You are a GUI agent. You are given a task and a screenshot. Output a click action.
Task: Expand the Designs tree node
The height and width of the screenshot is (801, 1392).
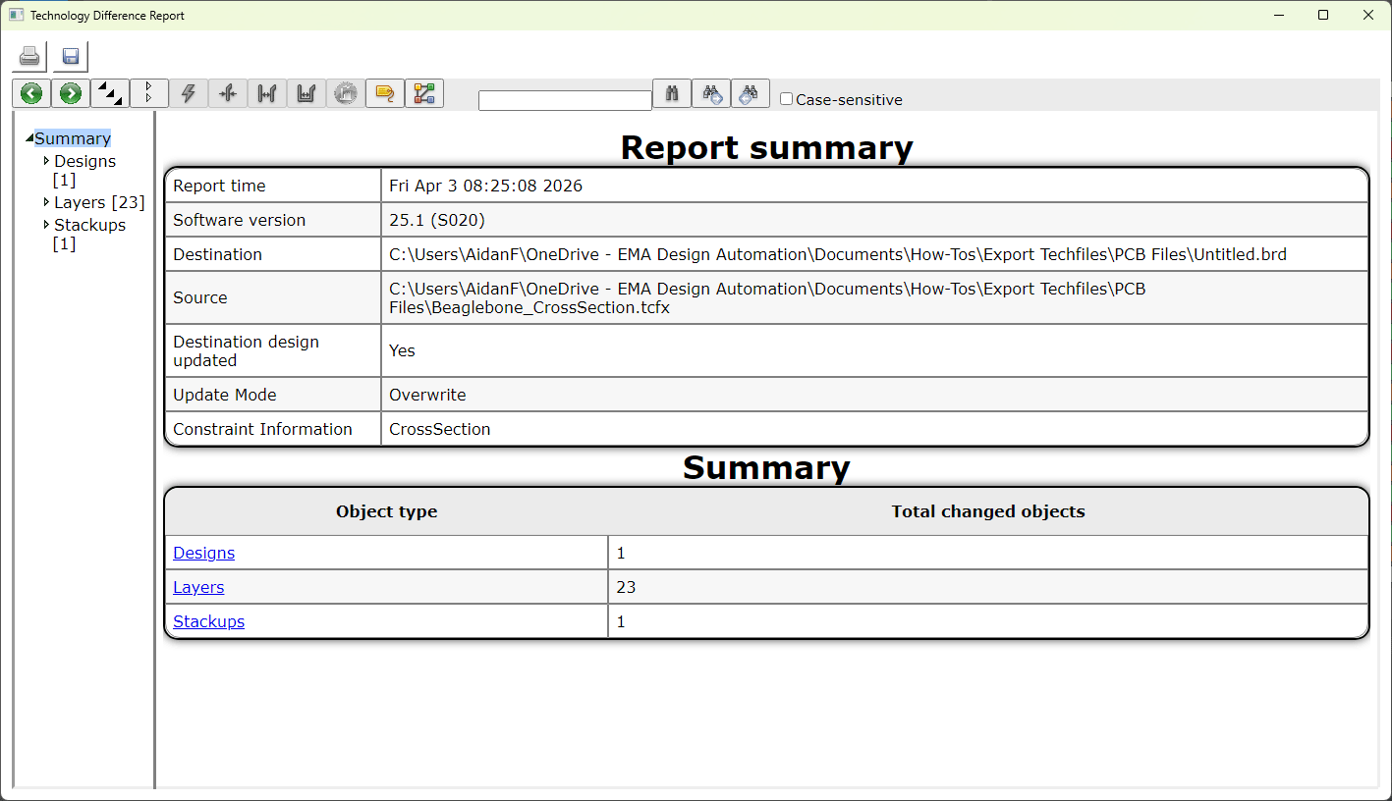pos(46,160)
